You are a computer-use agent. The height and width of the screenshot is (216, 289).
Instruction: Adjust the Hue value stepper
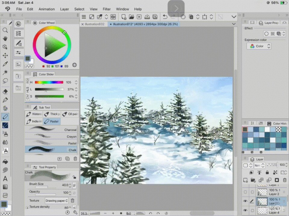[76, 82]
